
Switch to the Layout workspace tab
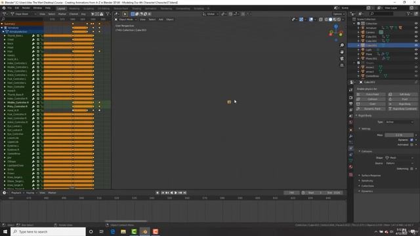coord(61,9)
